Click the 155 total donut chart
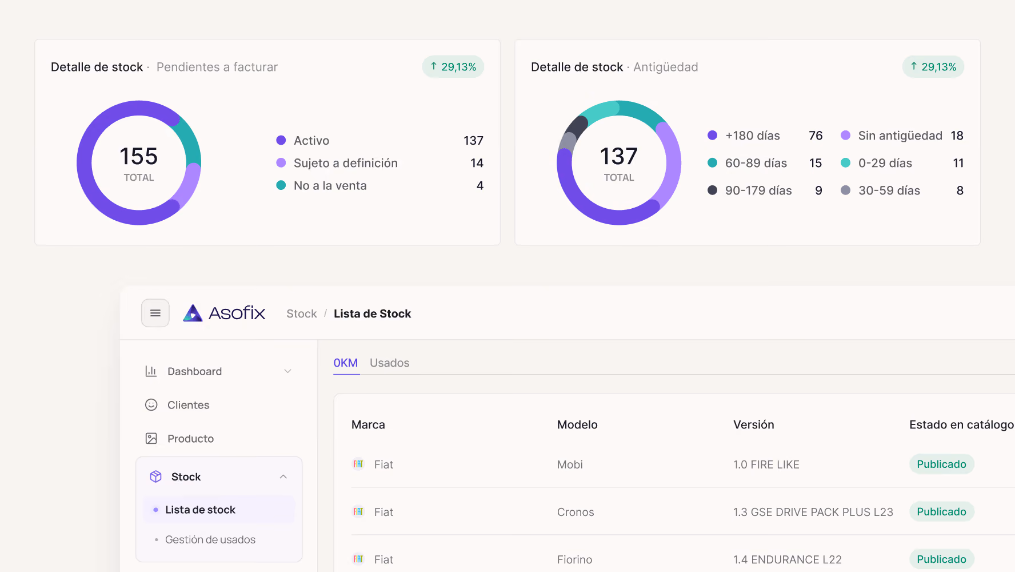The width and height of the screenshot is (1015, 572). pos(139,163)
